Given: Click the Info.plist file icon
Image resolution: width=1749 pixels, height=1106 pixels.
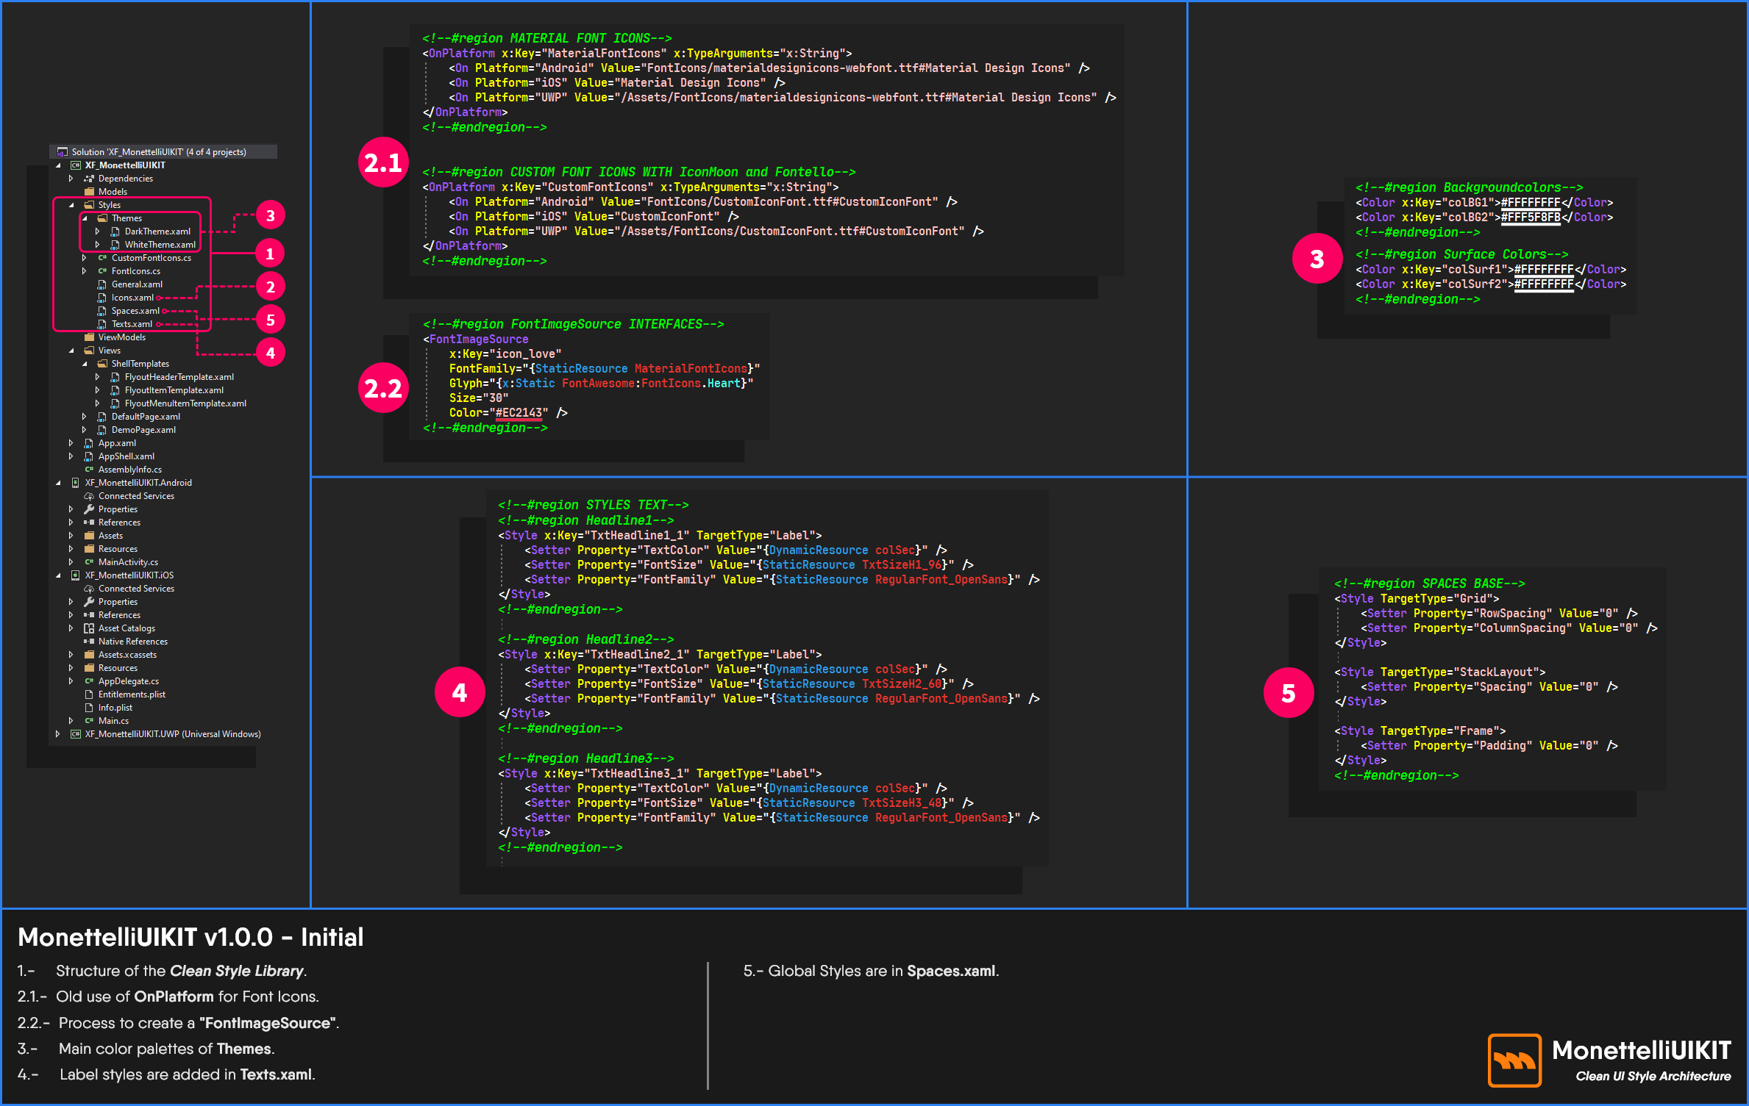Looking at the screenshot, I should [x=89, y=708].
